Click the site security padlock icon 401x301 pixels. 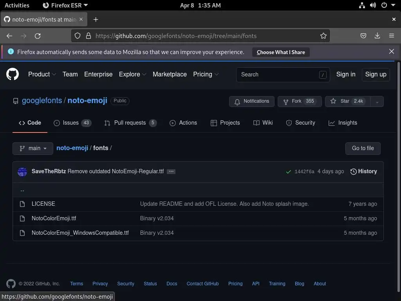point(89,36)
